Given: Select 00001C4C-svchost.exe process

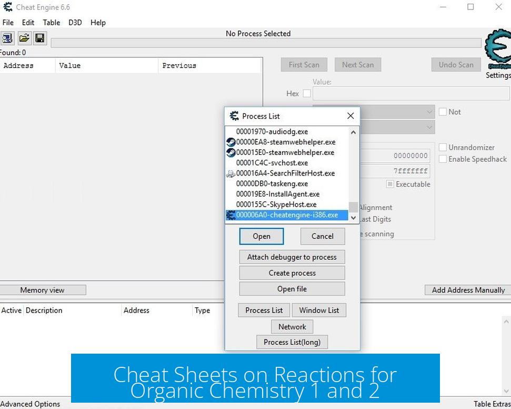Looking at the screenshot, I should (x=287, y=163).
